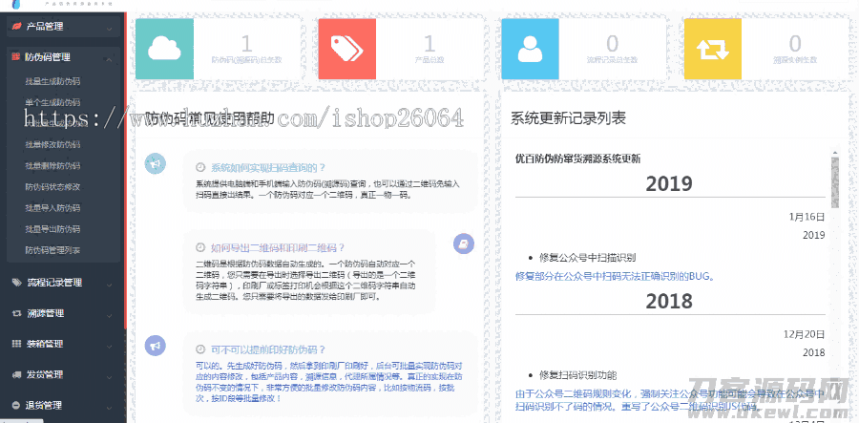
Task: Open 批量删除防伪码 submenu item
Action: tap(52, 165)
